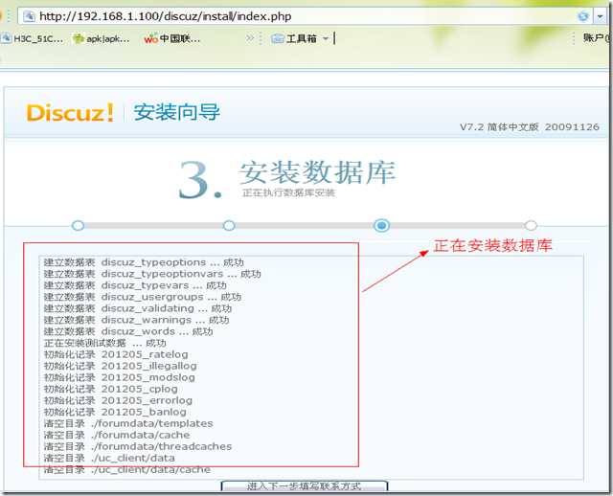
Task: Click log line 201205_banlog
Action: (x=115, y=412)
